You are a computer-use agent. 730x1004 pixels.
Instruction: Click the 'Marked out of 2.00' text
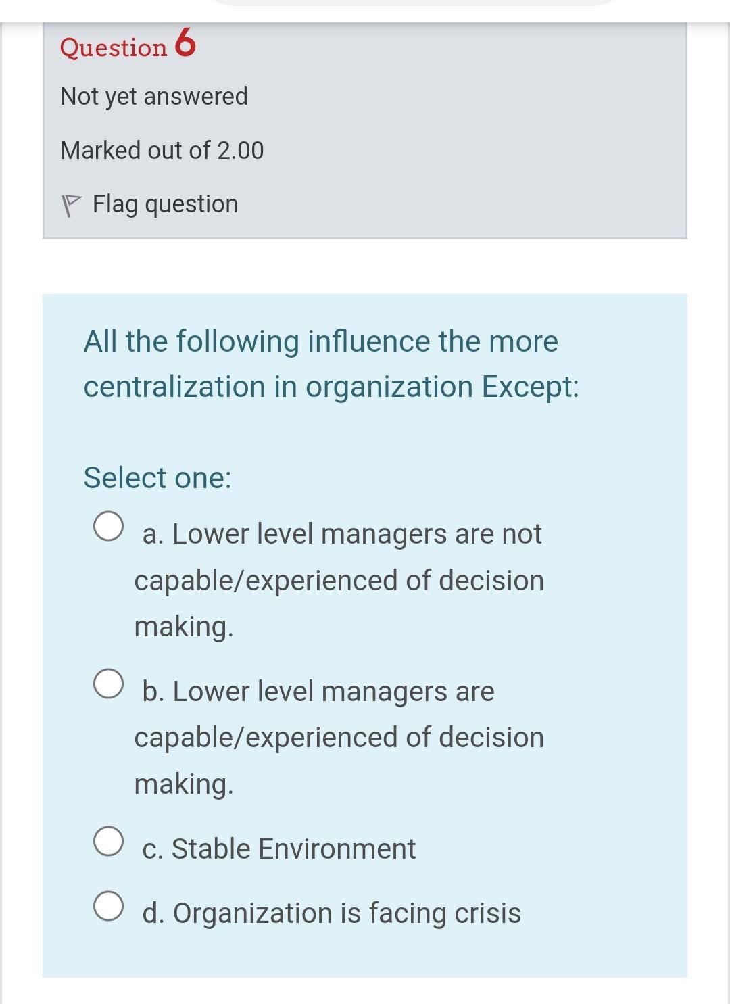[x=162, y=150]
